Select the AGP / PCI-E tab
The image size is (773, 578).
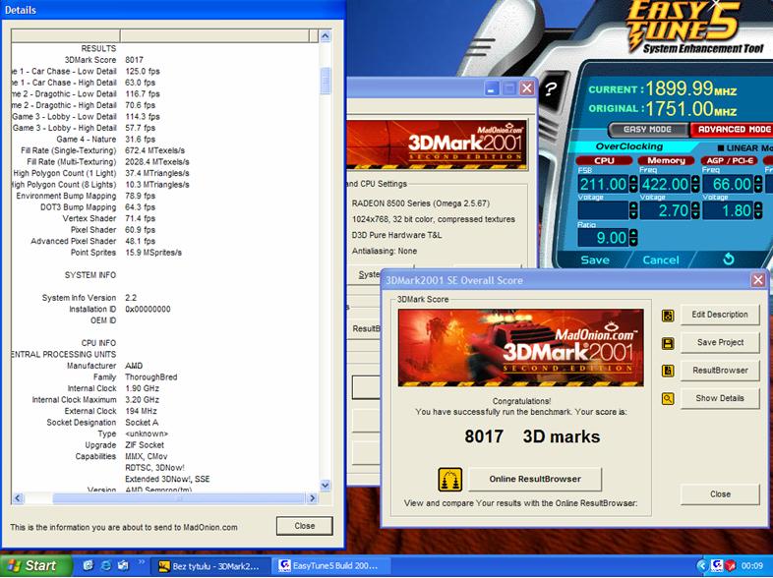730,160
